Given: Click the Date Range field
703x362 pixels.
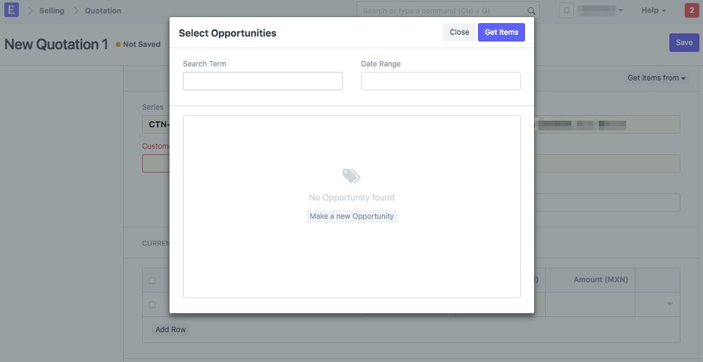Looking at the screenshot, I should coord(440,80).
